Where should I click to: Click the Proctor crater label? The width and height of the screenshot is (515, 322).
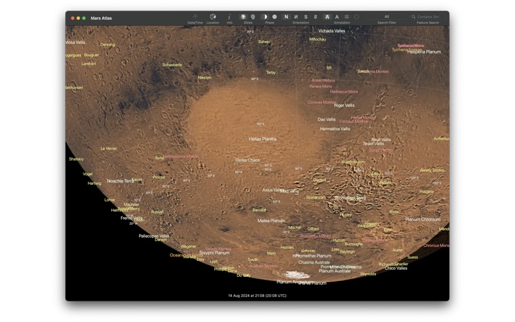coord(158,177)
